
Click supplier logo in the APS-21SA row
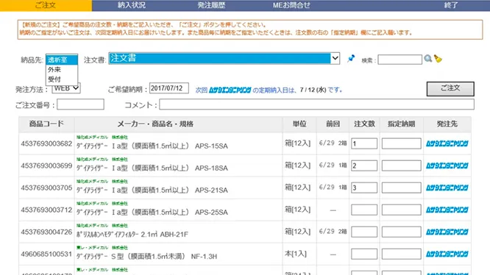click(x=447, y=188)
